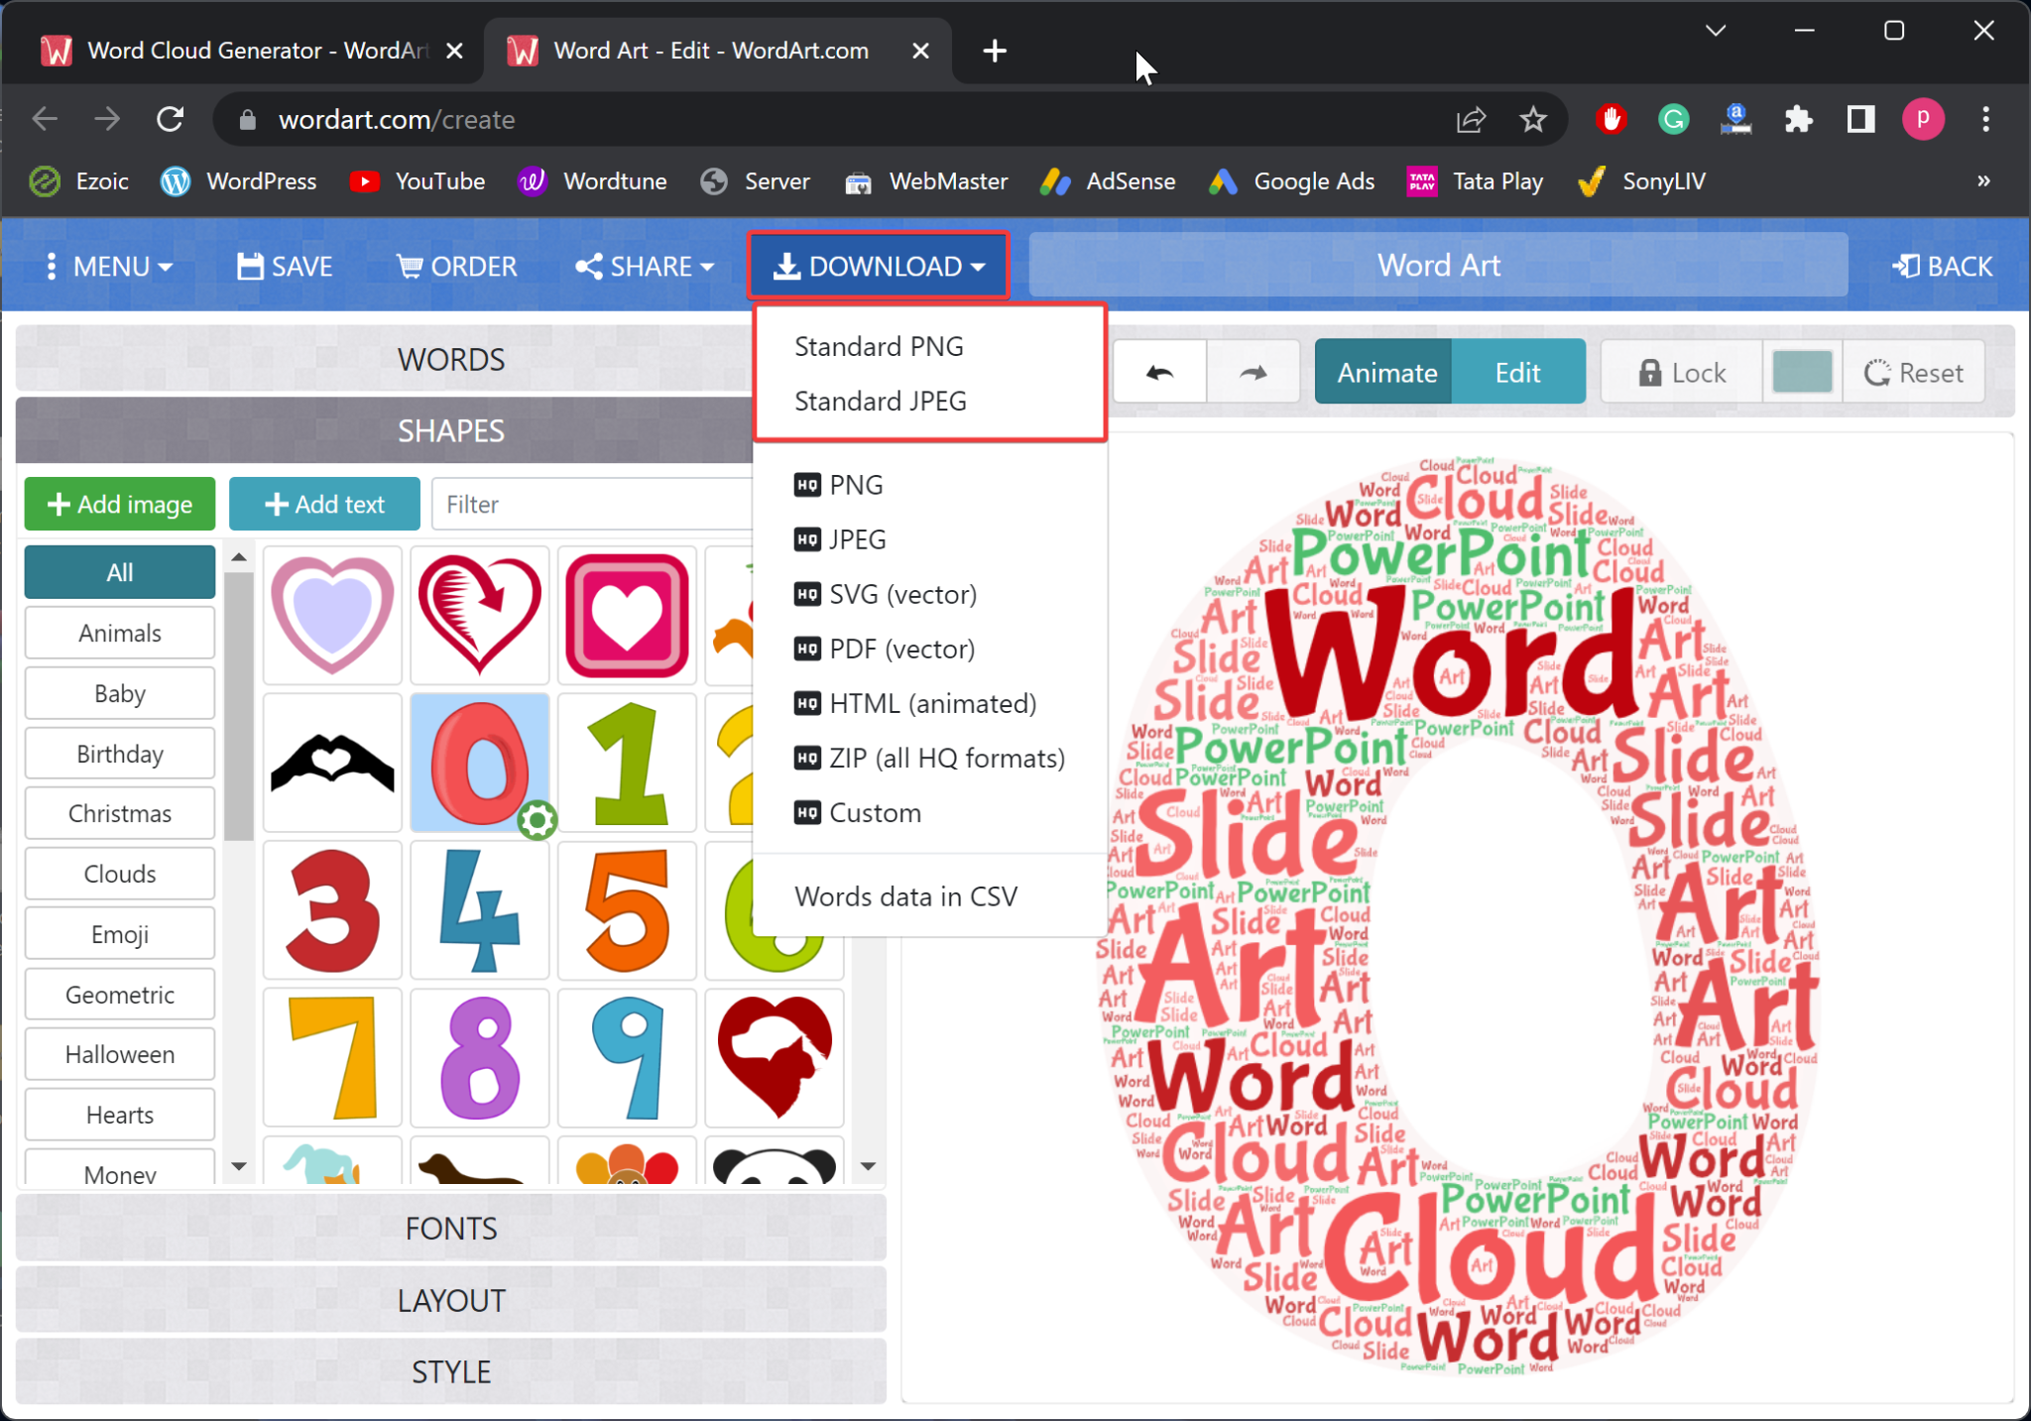This screenshot has width=2031, height=1421.
Task: Select Standard PNG download option
Action: pos(878,346)
